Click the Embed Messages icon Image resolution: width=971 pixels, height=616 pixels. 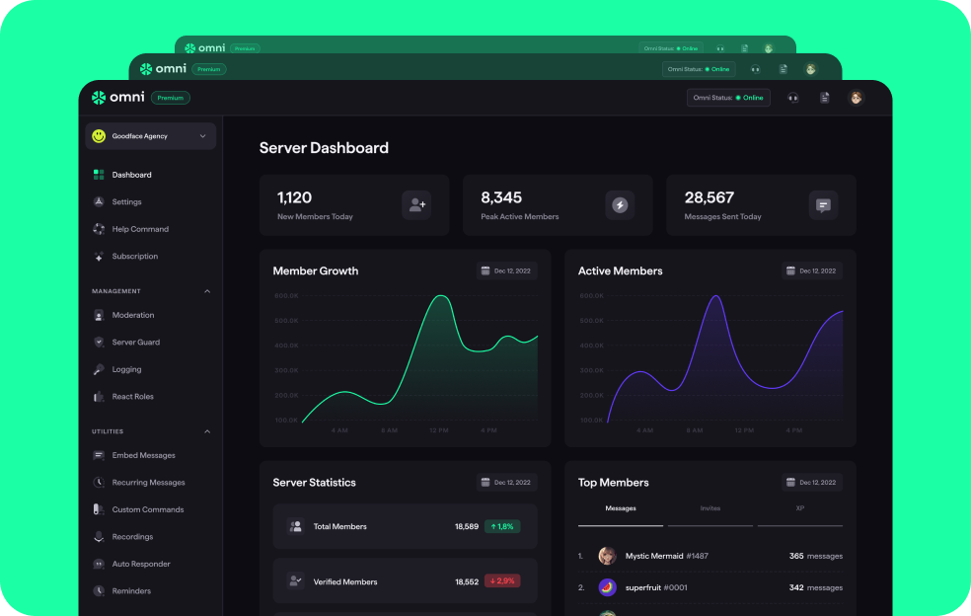click(x=99, y=455)
